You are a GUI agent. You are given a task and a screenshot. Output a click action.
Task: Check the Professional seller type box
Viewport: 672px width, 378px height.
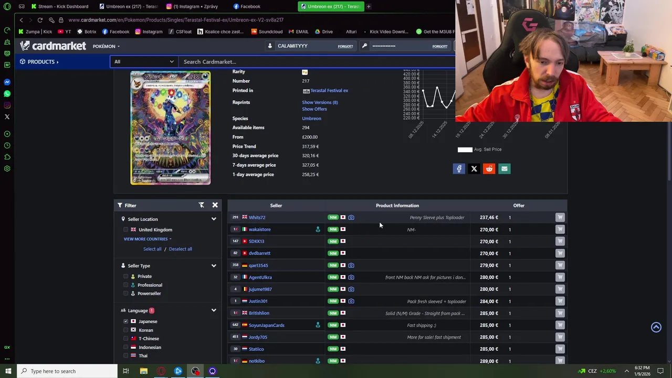click(125, 285)
